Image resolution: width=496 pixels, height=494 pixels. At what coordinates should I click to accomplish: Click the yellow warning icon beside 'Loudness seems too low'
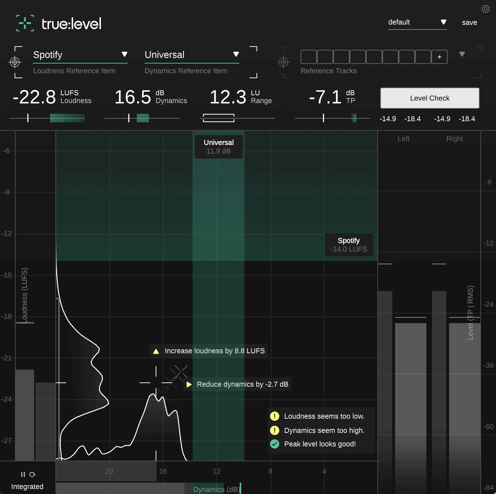[275, 416]
